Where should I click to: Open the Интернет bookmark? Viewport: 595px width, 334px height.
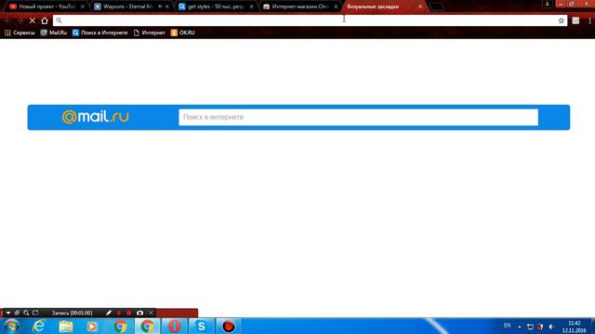(x=149, y=32)
